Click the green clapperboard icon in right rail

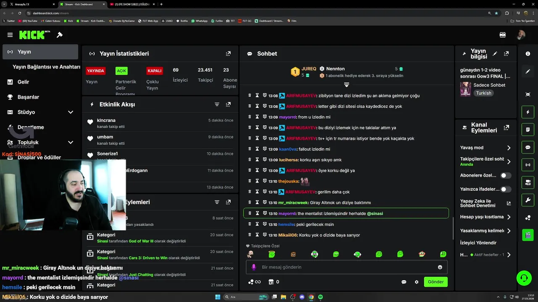tap(528, 235)
